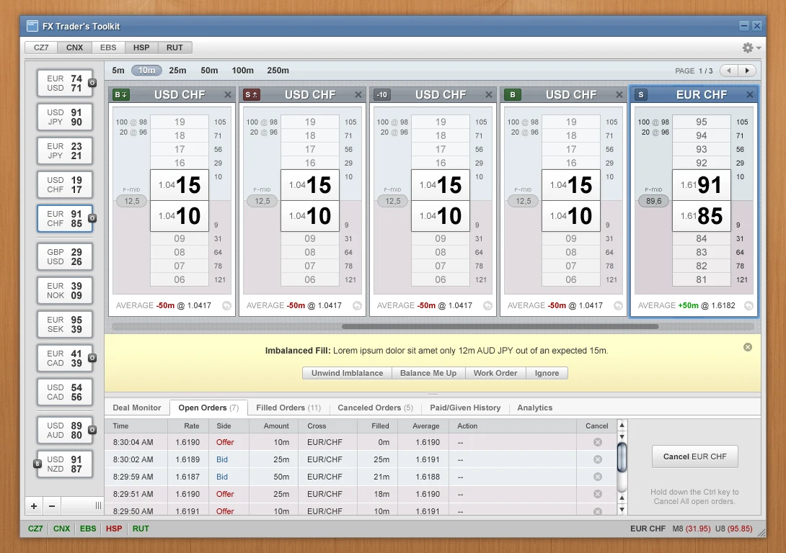Click price level 95 in EUR CHF ladder

click(x=702, y=122)
